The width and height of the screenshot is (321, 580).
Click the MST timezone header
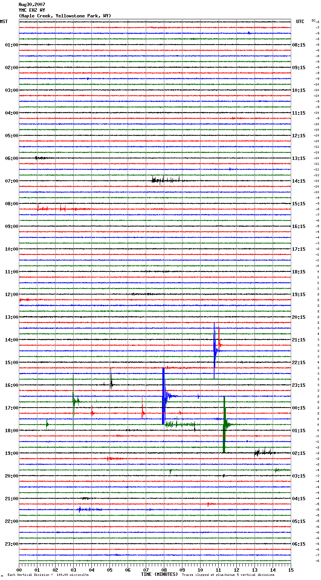tap(4, 22)
